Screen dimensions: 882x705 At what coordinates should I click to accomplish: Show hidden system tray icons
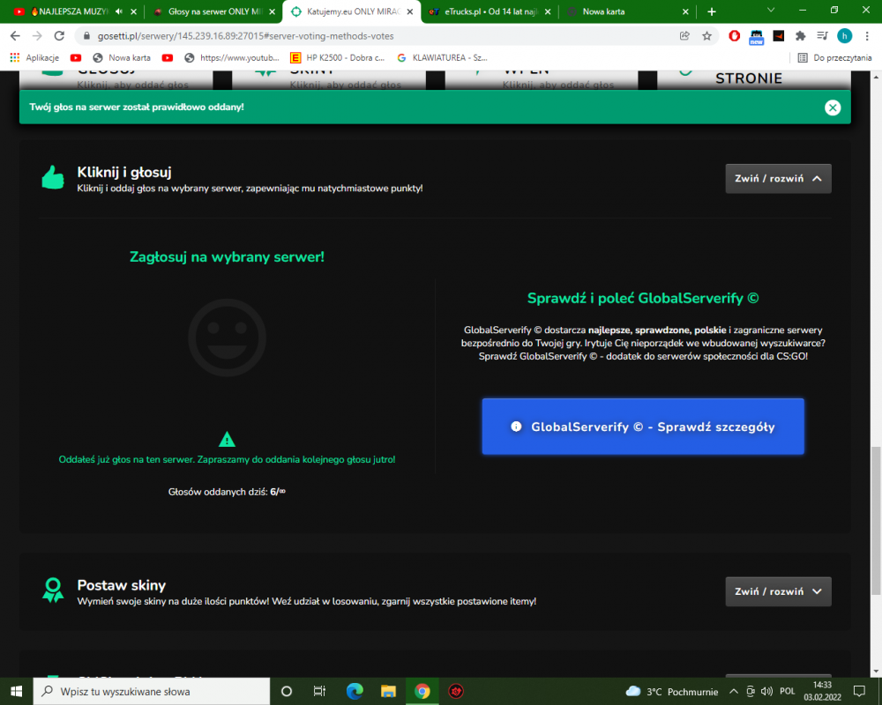734,692
